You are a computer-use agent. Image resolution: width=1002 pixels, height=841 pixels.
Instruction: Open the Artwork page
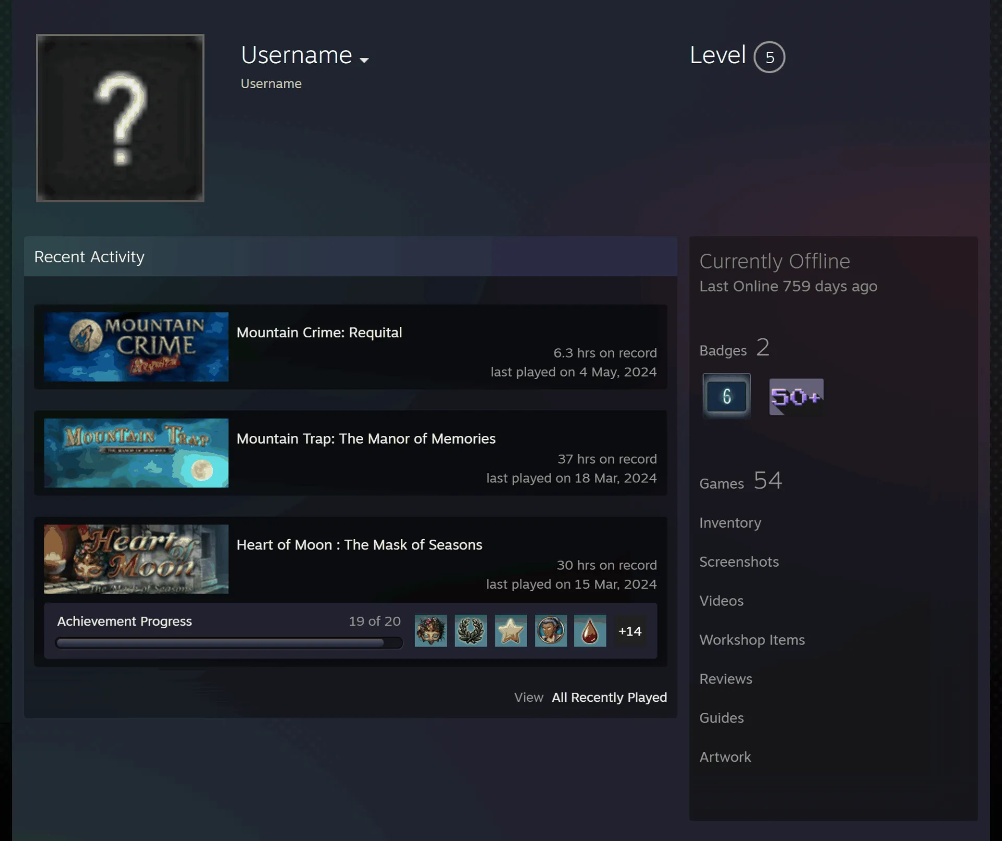(725, 757)
